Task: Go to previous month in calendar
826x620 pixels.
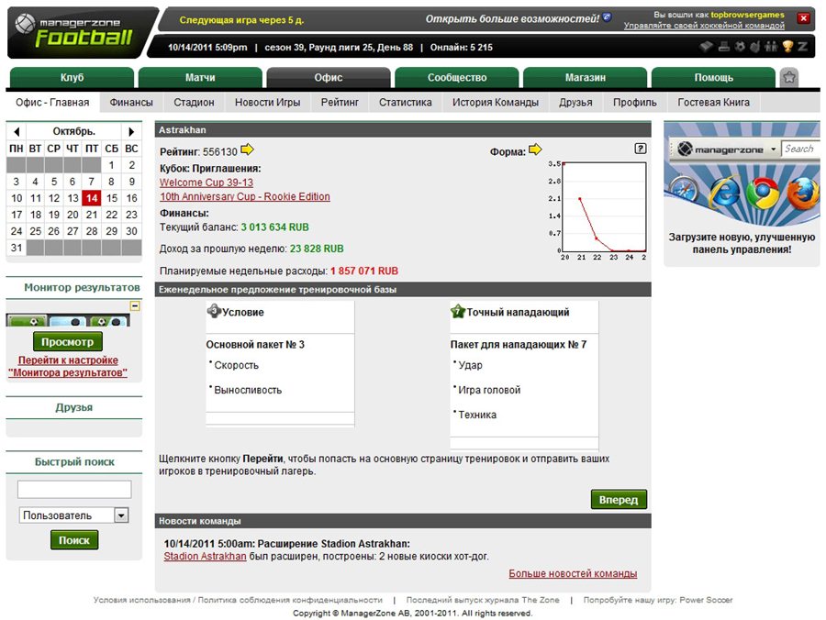Action: [x=17, y=132]
